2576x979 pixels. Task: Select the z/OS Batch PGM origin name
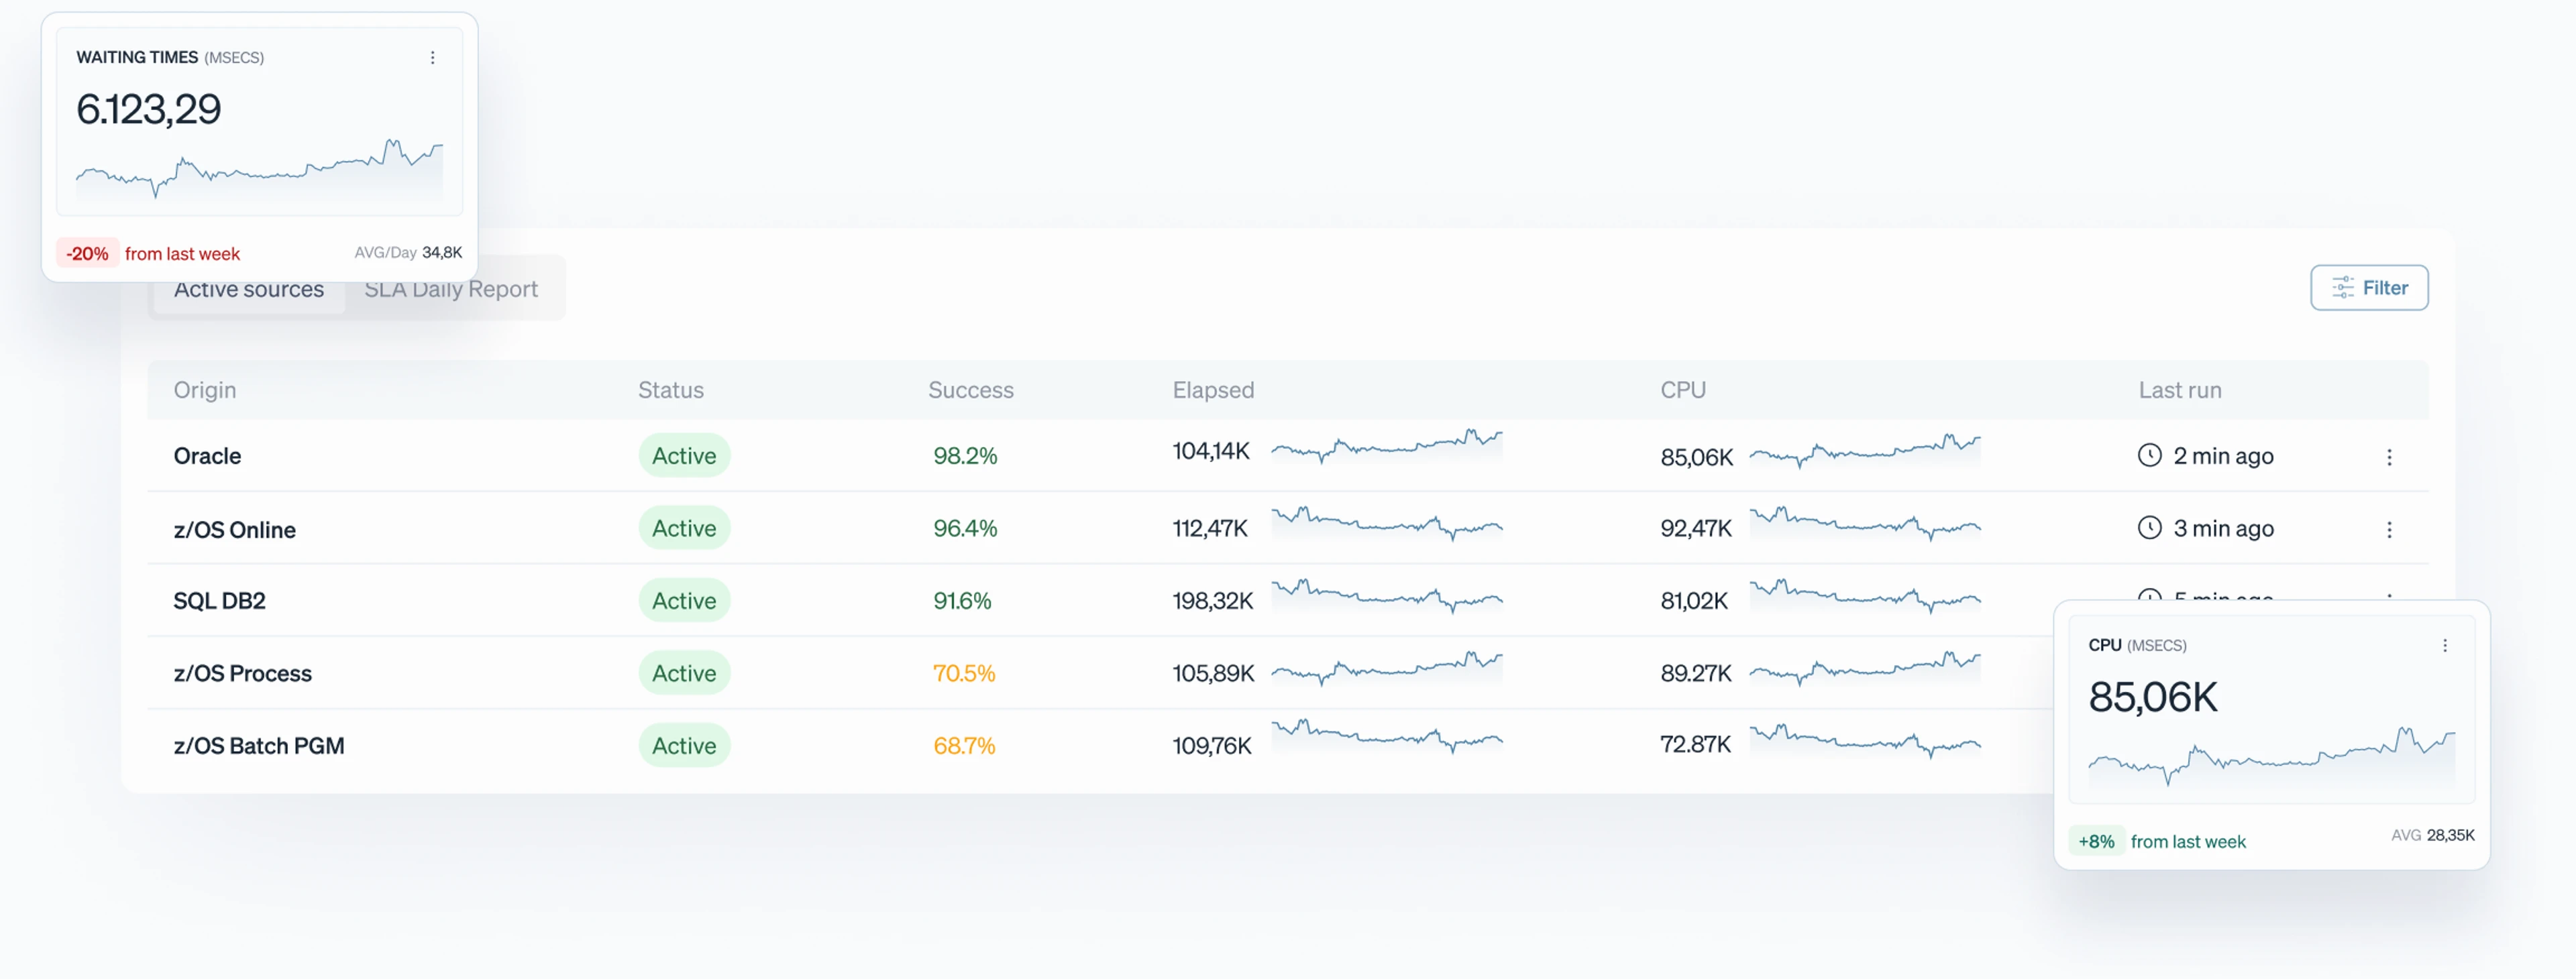(x=258, y=746)
